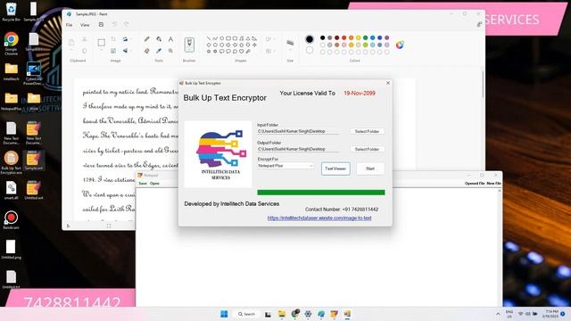Click Select Folder for Input Folder

point(367,131)
